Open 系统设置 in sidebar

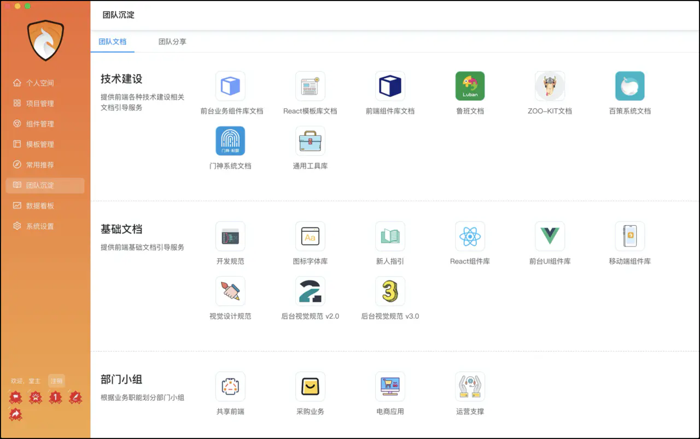point(45,226)
